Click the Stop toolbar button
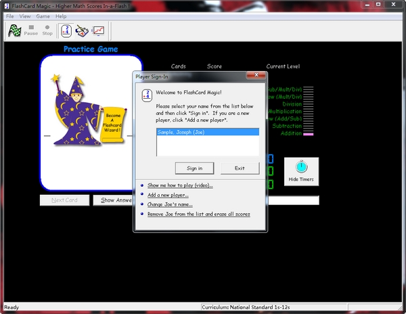Image resolution: width=406 pixels, height=314 pixels. click(47, 30)
